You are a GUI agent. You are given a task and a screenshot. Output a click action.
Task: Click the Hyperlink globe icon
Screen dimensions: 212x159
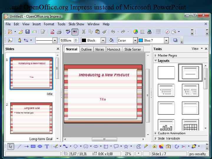tap(149, 32)
